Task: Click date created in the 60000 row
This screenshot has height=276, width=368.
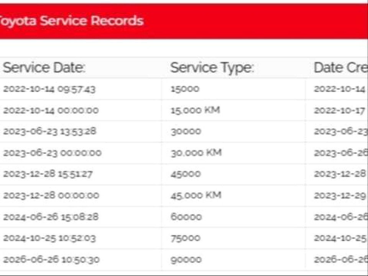Action: point(341,217)
